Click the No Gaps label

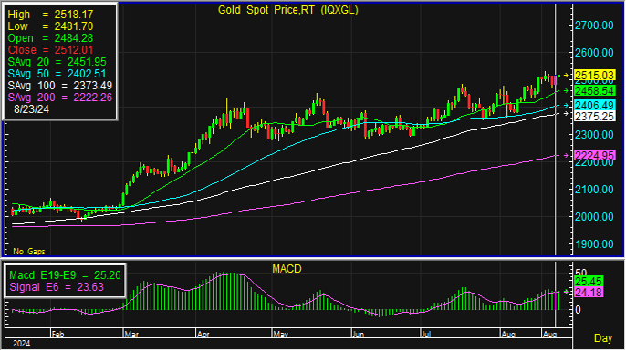29,252
